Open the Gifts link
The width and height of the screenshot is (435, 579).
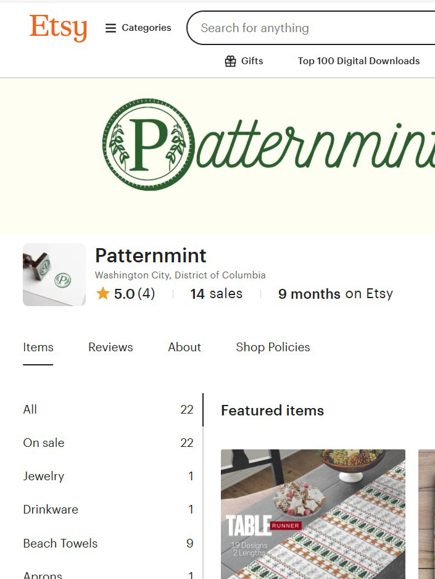[252, 61]
